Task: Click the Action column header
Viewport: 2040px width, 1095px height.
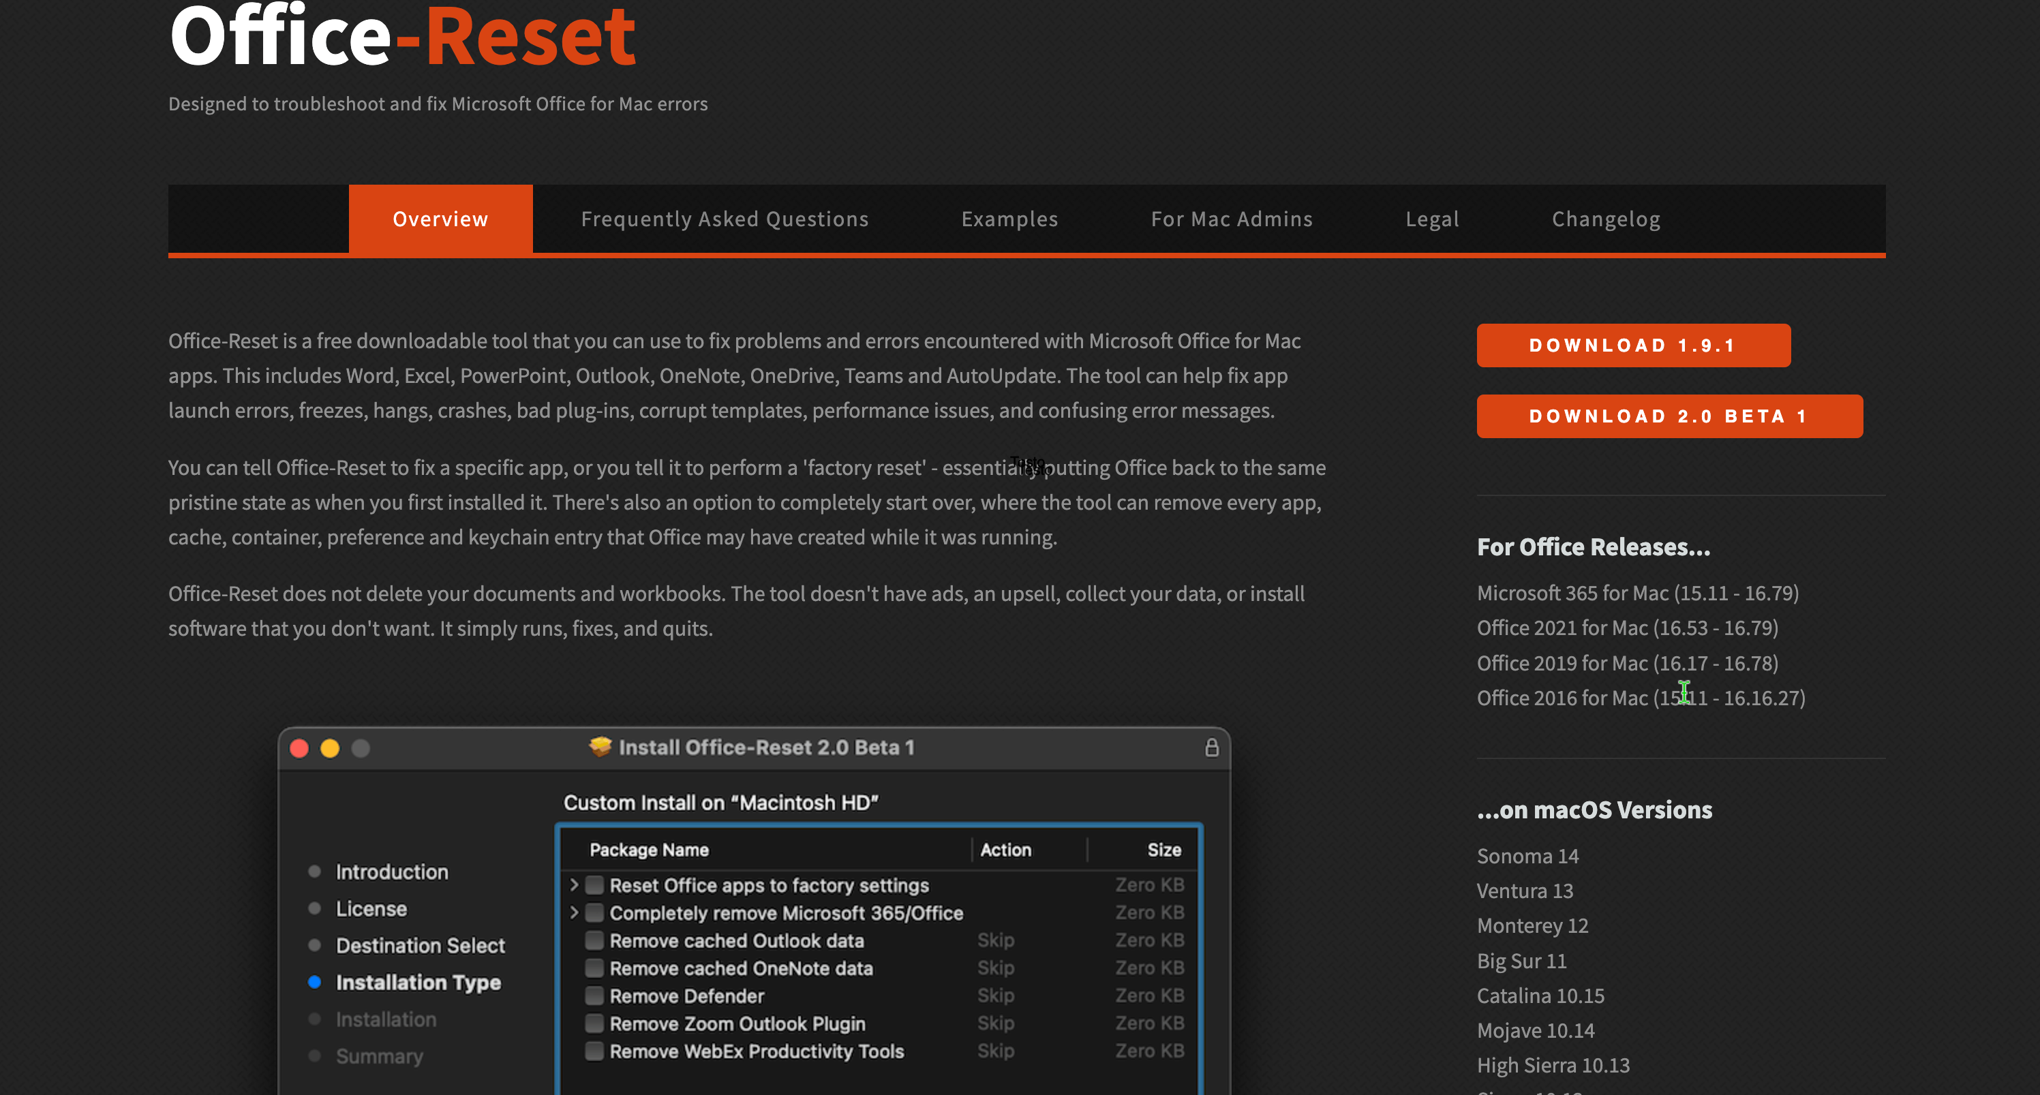Action: tap(1006, 850)
